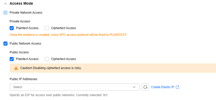Enable Ciphertext Access under Private Access

coord(47,28)
